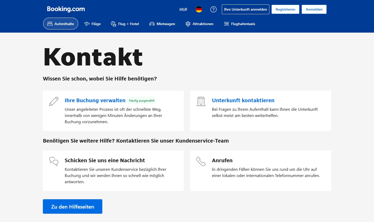The height and width of the screenshot is (222, 374).
Task: Click the Registrieren button
Action: coord(285,9)
